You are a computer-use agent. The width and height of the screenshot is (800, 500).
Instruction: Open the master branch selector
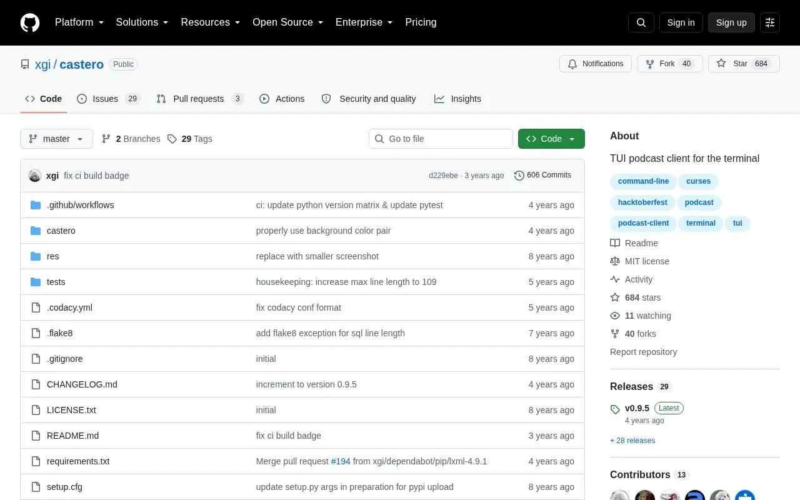(x=56, y=139)
